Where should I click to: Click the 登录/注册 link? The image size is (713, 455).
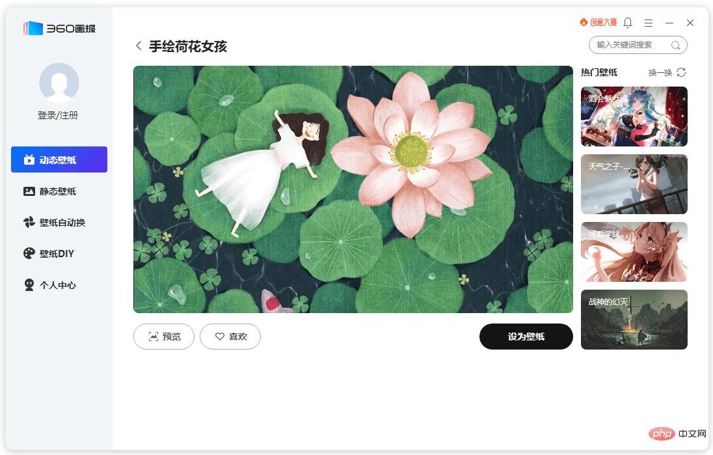click(x=58, y=116)
